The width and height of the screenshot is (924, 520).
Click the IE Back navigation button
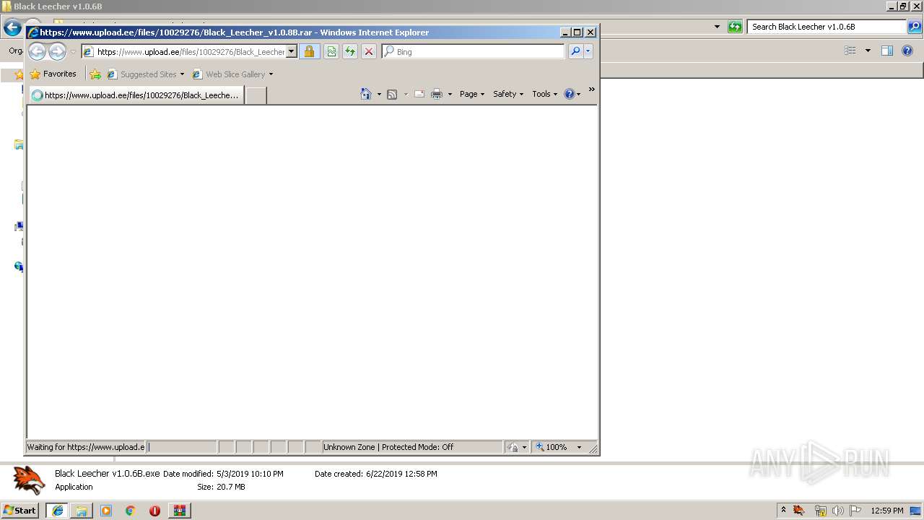pos(38,51)
